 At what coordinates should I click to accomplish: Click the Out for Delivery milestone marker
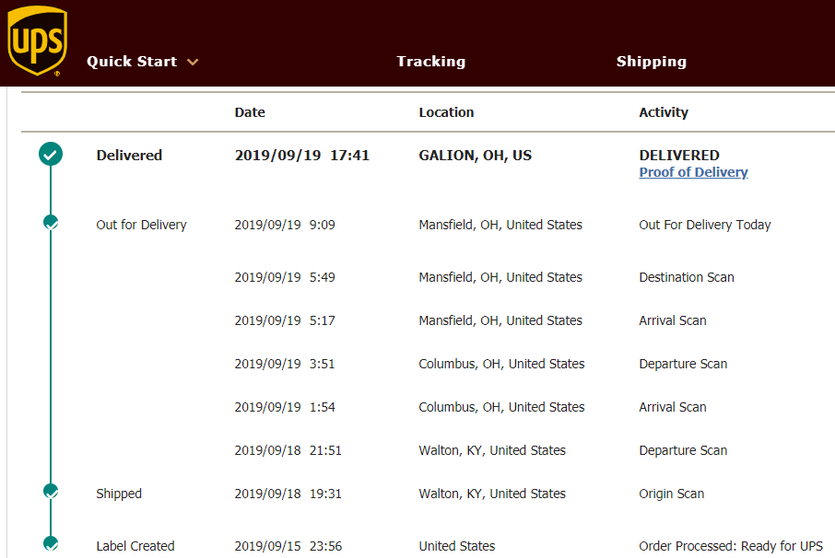pos(51,222)
